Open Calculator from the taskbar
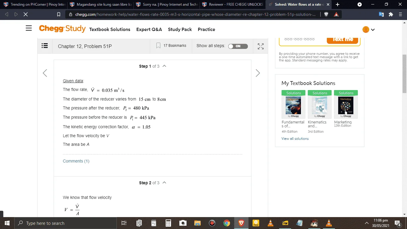 click(x=168, y=223)
